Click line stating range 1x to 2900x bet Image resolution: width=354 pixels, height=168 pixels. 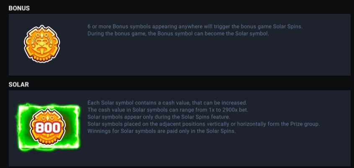pyautogui.click(x=168, y=110)
